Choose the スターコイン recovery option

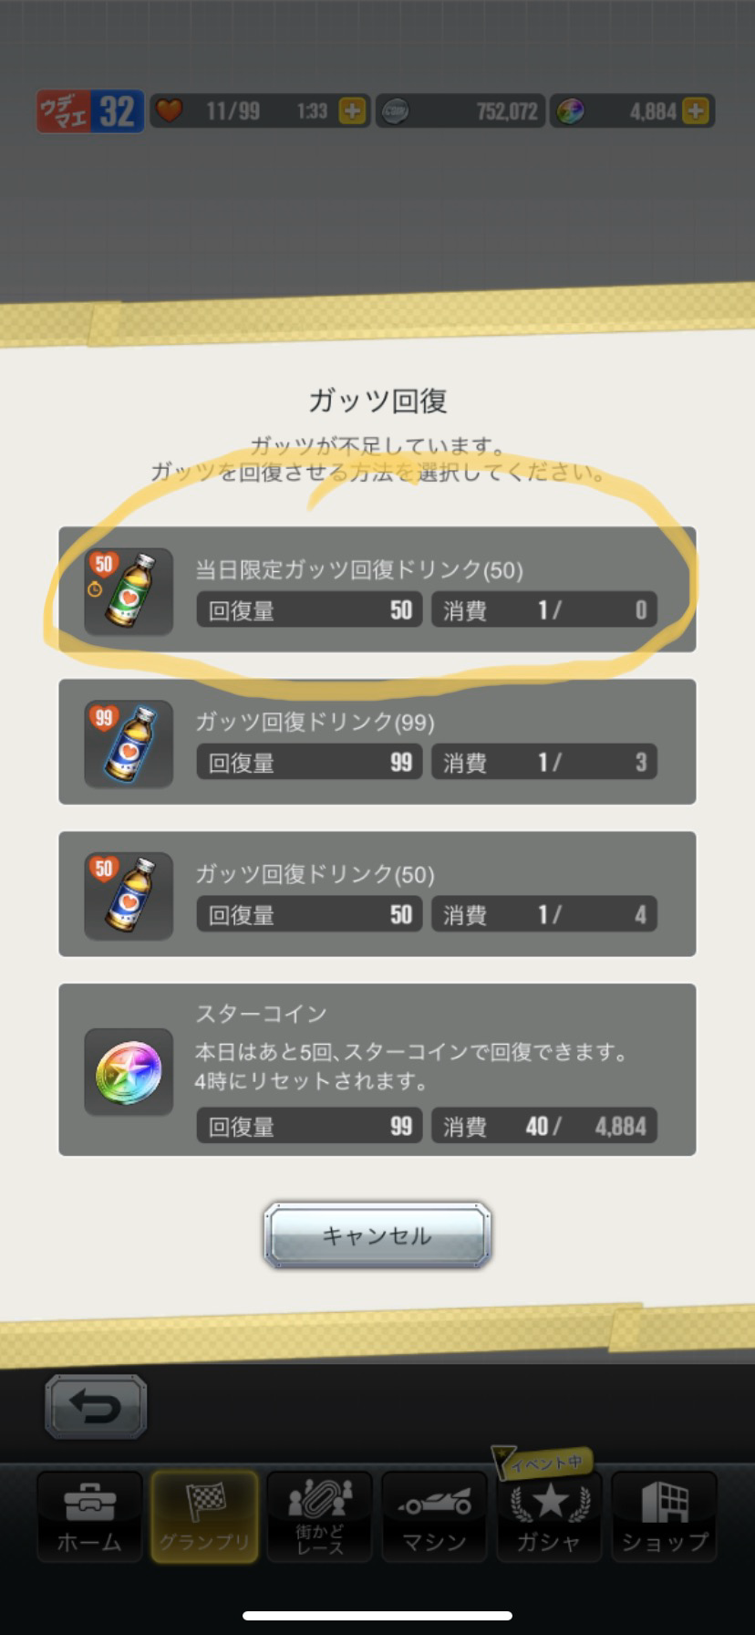(x=377, y=1069)
